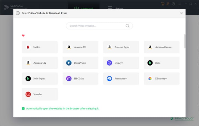This screenshot has width=199, height=126.
Task: Choose the Amazon UK tile
Action: [x=40, y=63]
